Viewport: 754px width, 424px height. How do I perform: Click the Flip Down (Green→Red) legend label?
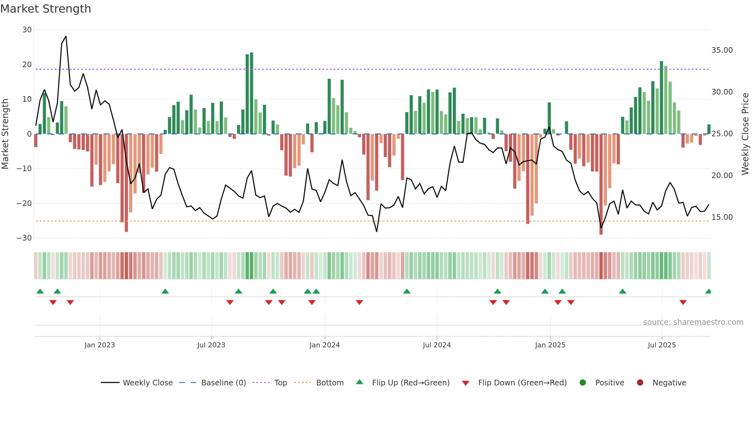pos(522,383)
